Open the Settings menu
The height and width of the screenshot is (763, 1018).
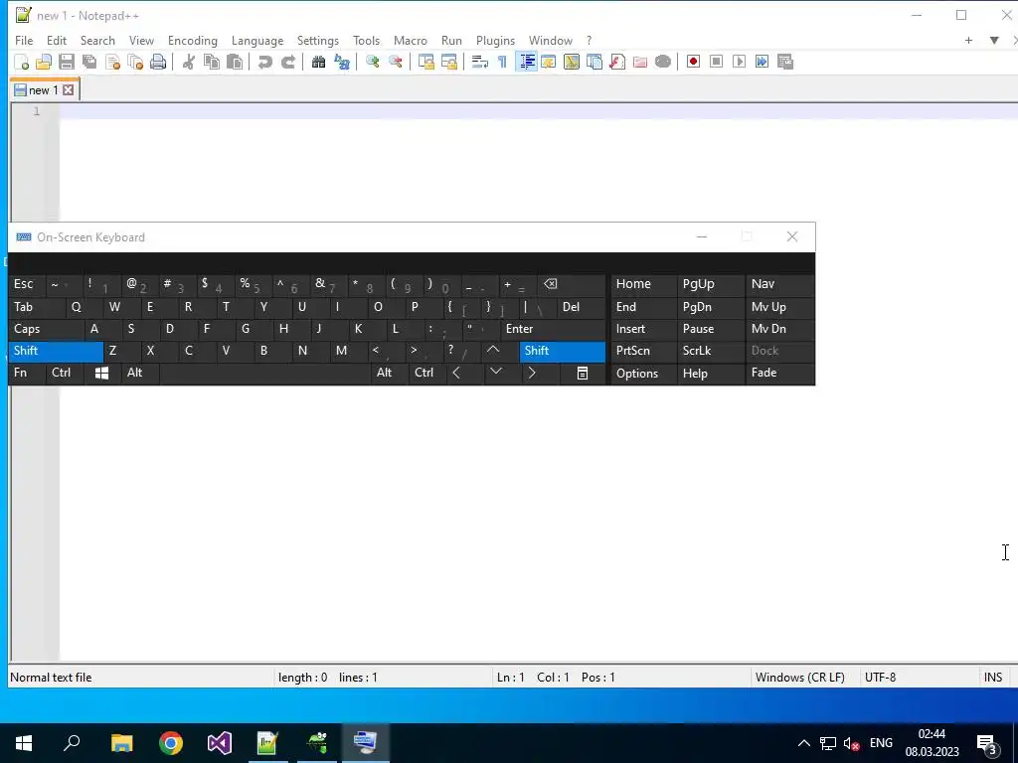pos(317,40)
